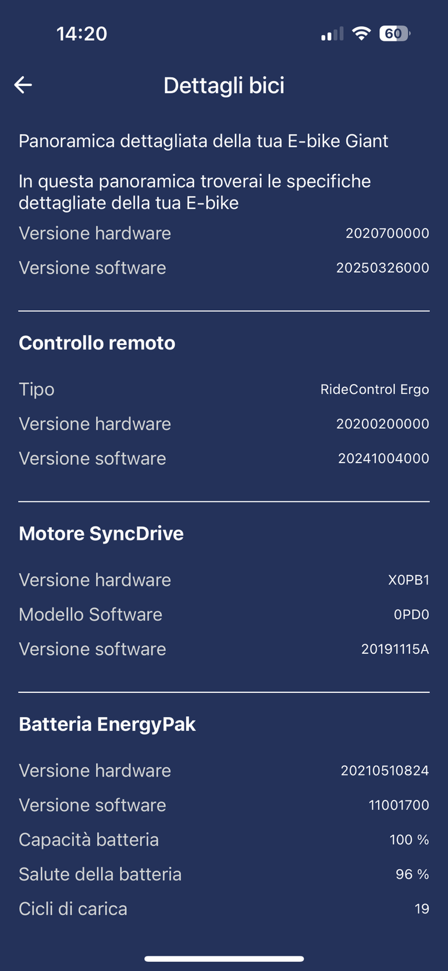Tap the Capacità batteria row

click(x=224, y=840)
